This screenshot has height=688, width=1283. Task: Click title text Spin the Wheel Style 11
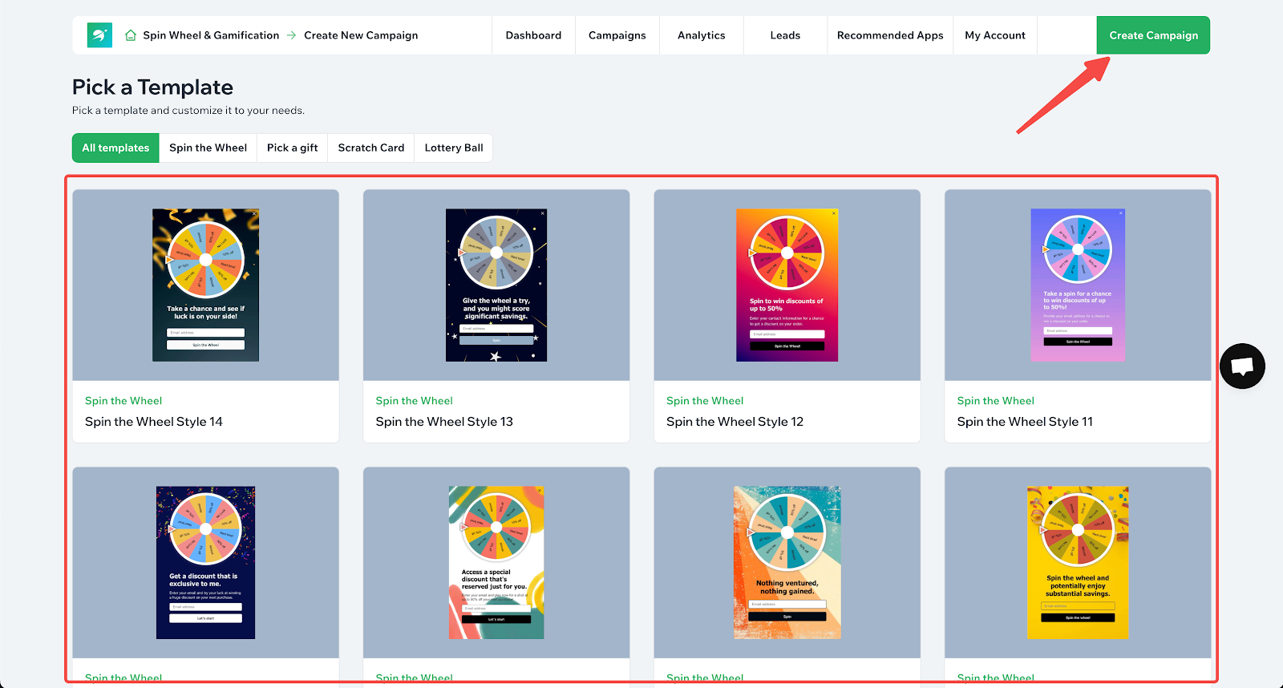[1025, 422]
